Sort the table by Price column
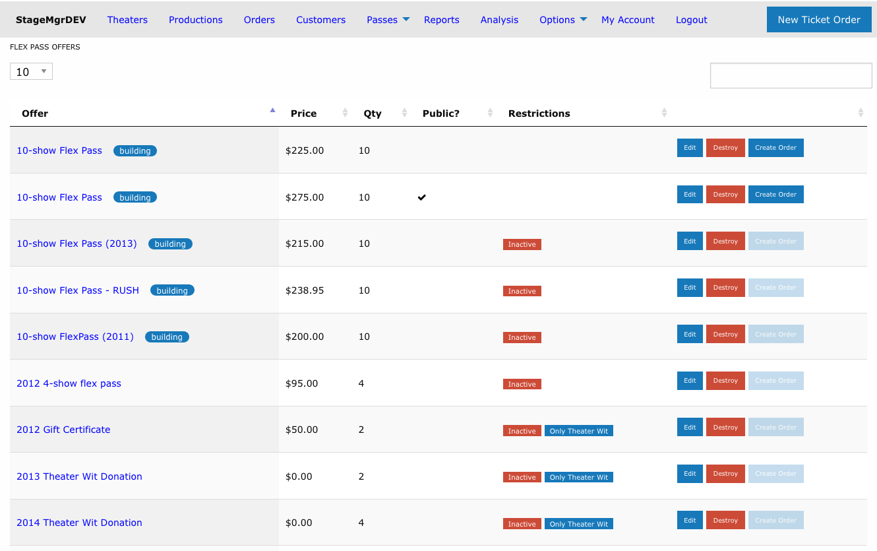The width and height of the screenshot is (877, 551). tap(345, 113)
